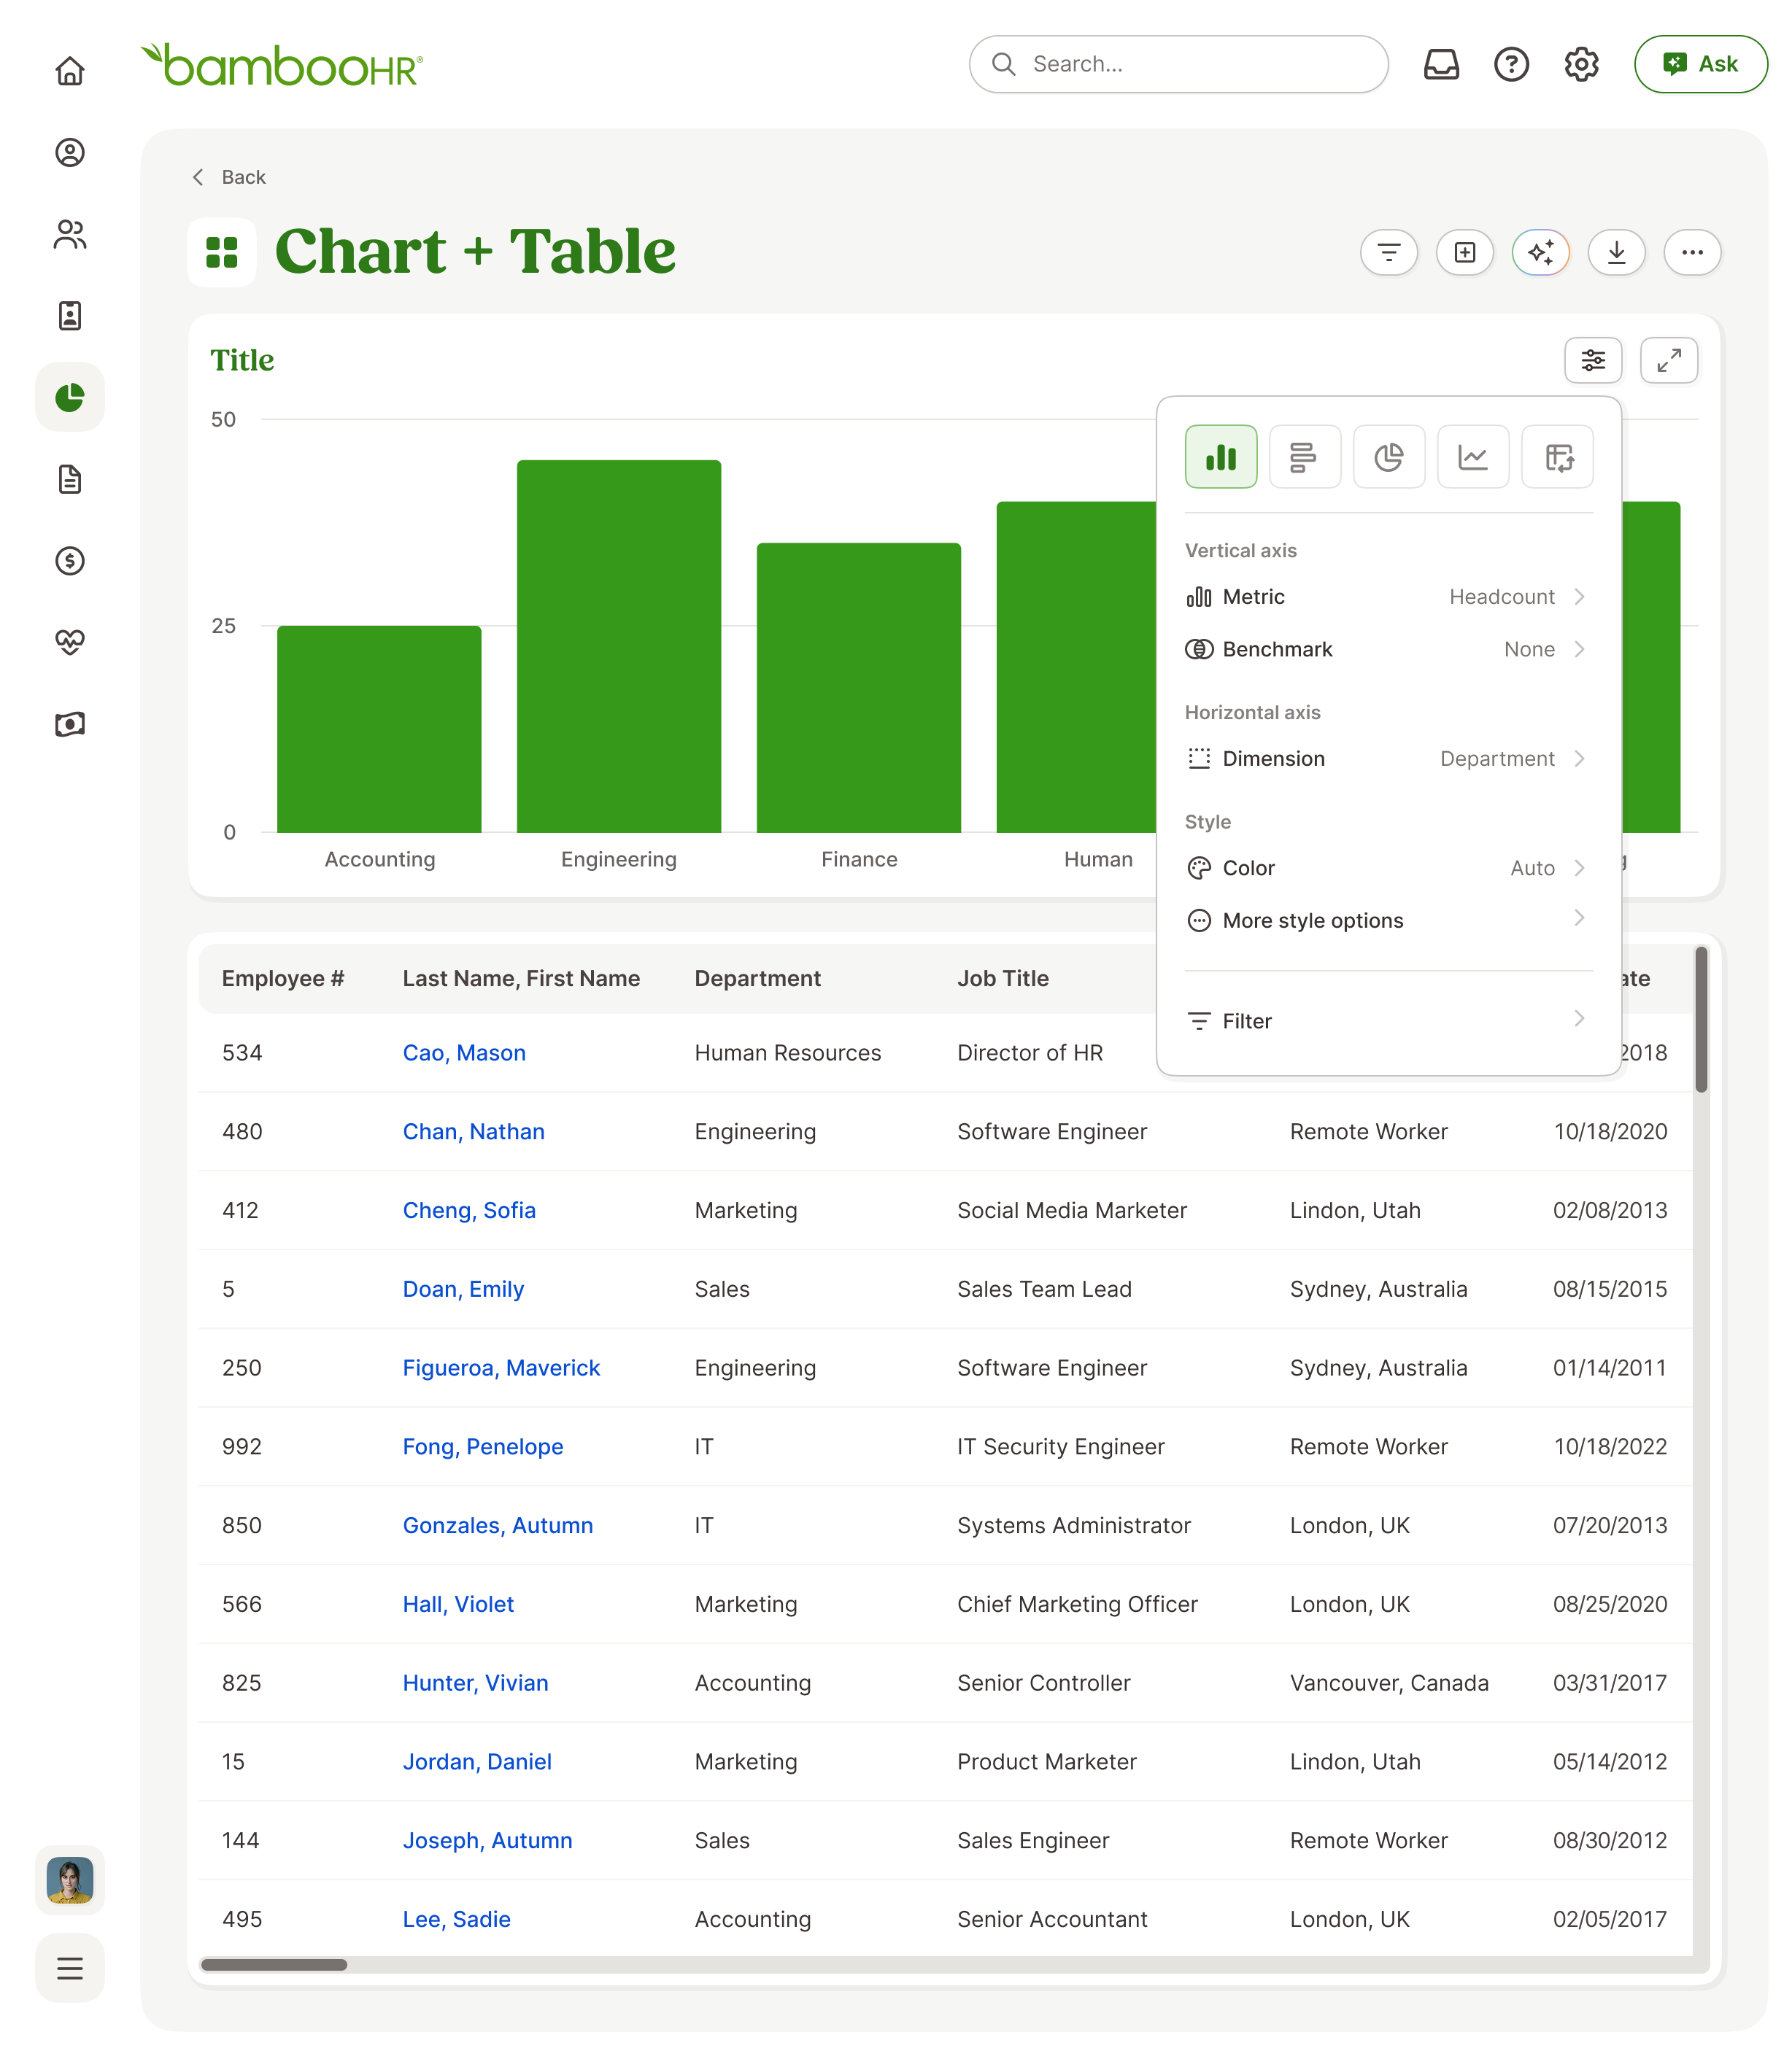Open the Benefits heart sidebar icon
The width and height of the screenshot is (1792, 2067).
click(70, 642)
